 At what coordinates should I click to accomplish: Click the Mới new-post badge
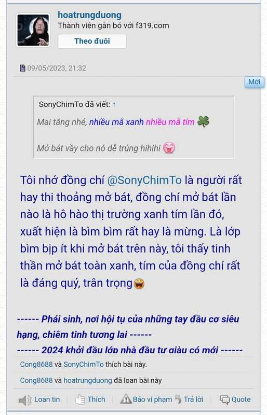tap(254, 82)
